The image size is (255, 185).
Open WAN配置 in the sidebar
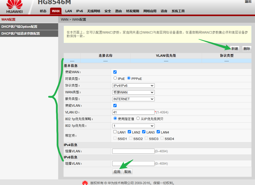pyautogui.click(x=29, y=20)
